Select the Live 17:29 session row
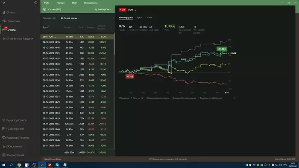Screen dimensions: 299x168 [77, 37]
